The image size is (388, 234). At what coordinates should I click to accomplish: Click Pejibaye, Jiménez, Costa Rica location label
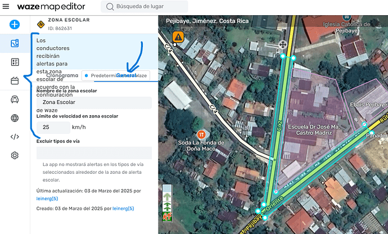[x=207, y=21]
